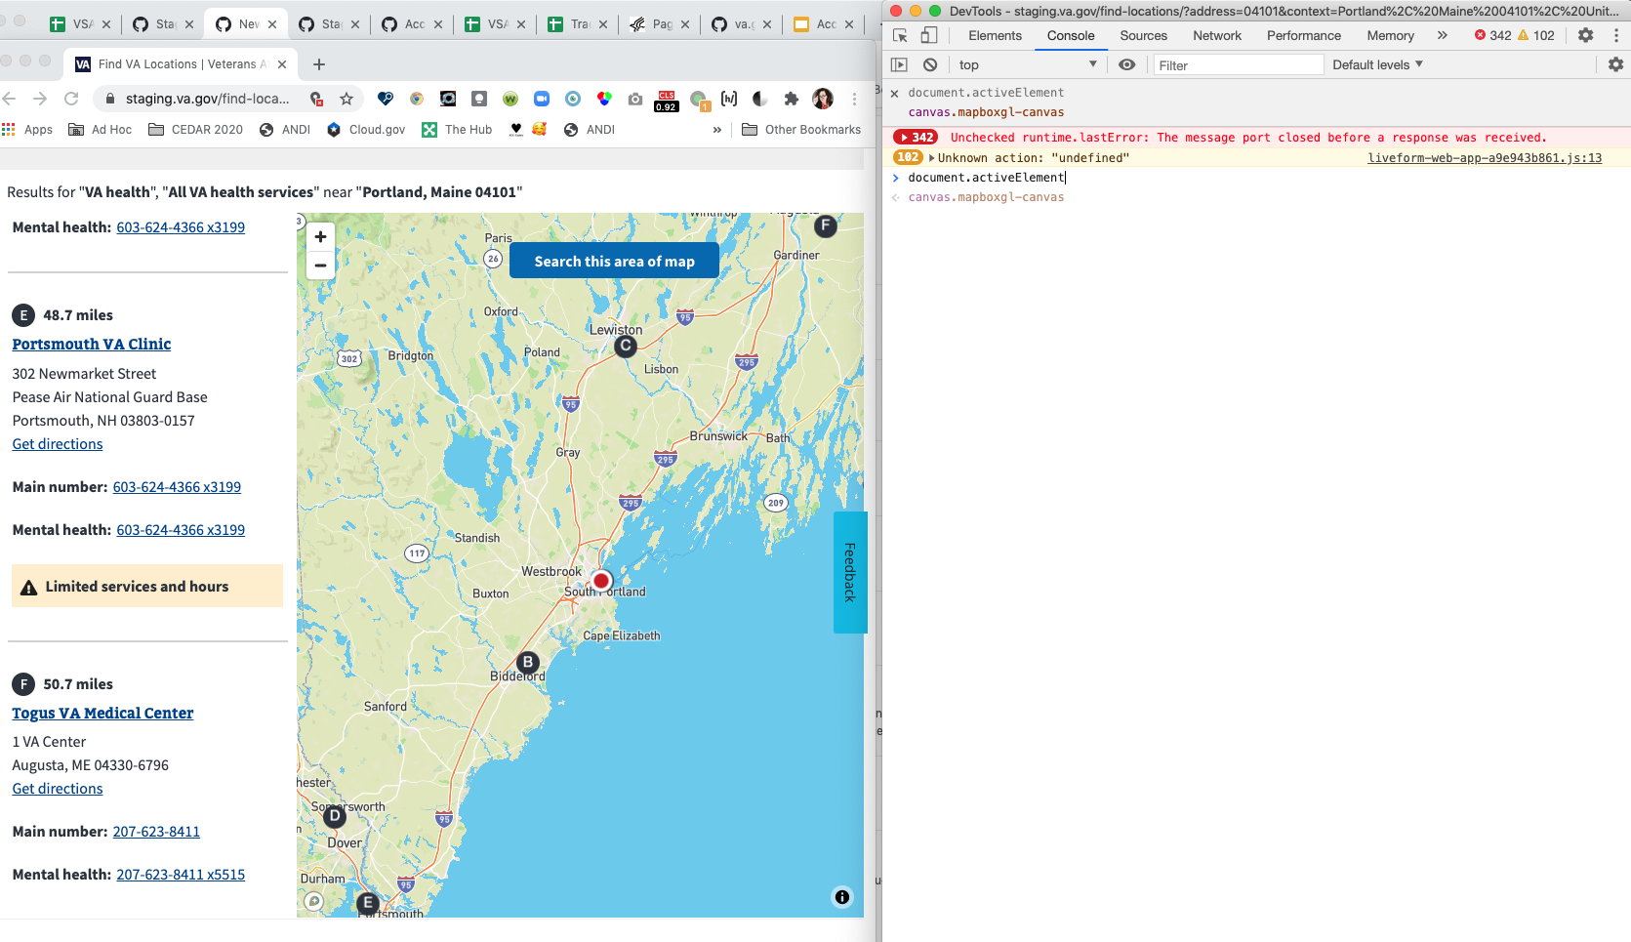Viewport: 1631px width, 942px height.
Task: Open the Memory tab
Action: [1390, 35]
